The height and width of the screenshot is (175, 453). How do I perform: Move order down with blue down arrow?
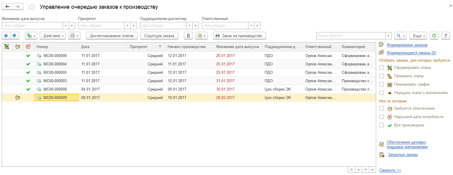click(15, 36)
